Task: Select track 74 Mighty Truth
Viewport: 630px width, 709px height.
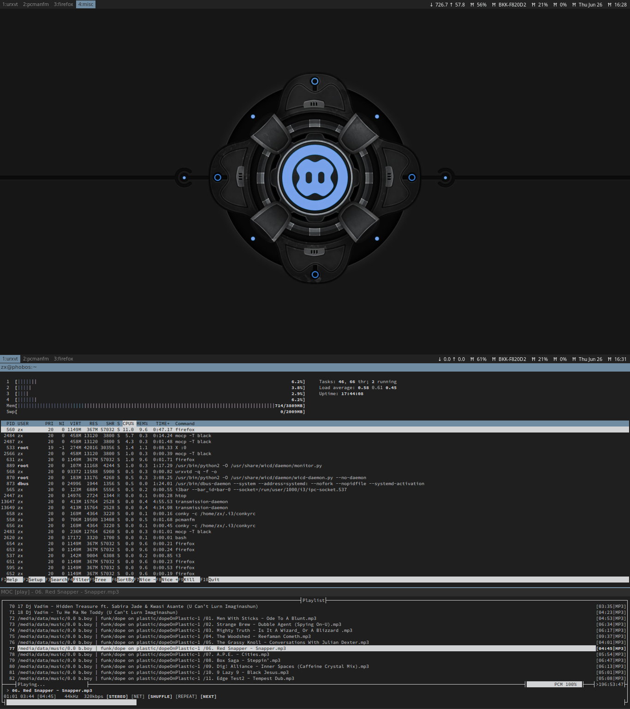Action: coord(315,631)
